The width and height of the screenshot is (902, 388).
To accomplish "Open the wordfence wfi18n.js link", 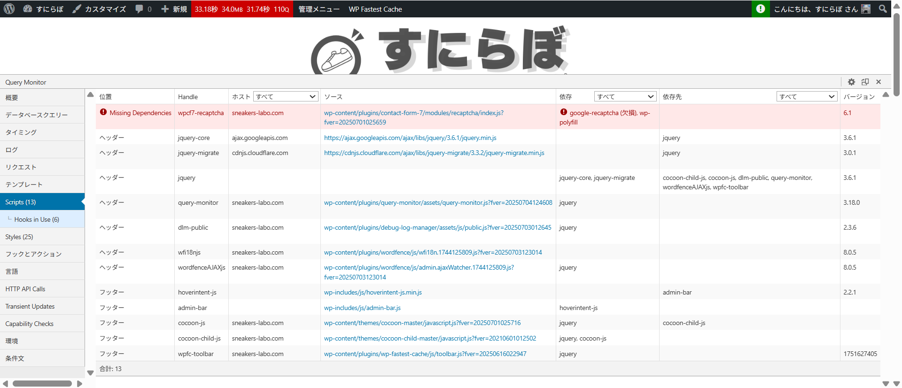I will [x=433, y=252].
